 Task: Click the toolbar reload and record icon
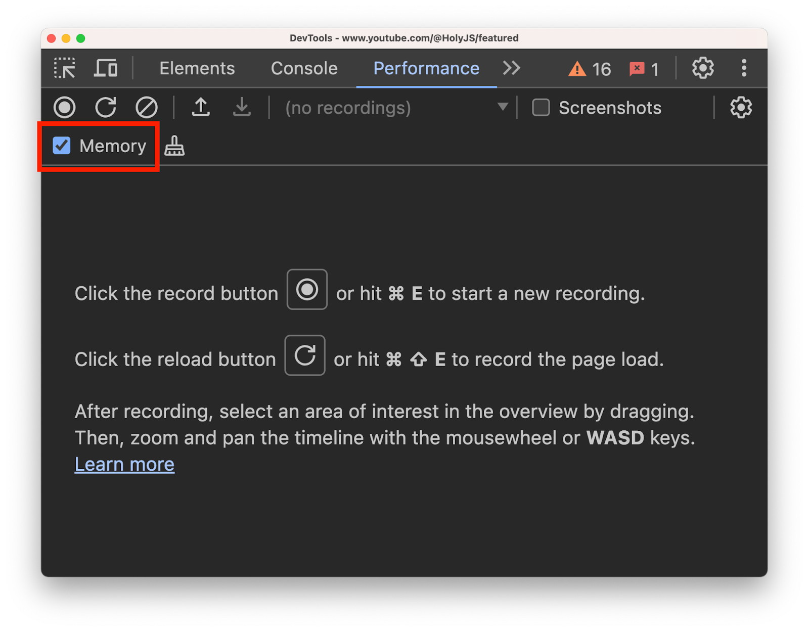106,108
